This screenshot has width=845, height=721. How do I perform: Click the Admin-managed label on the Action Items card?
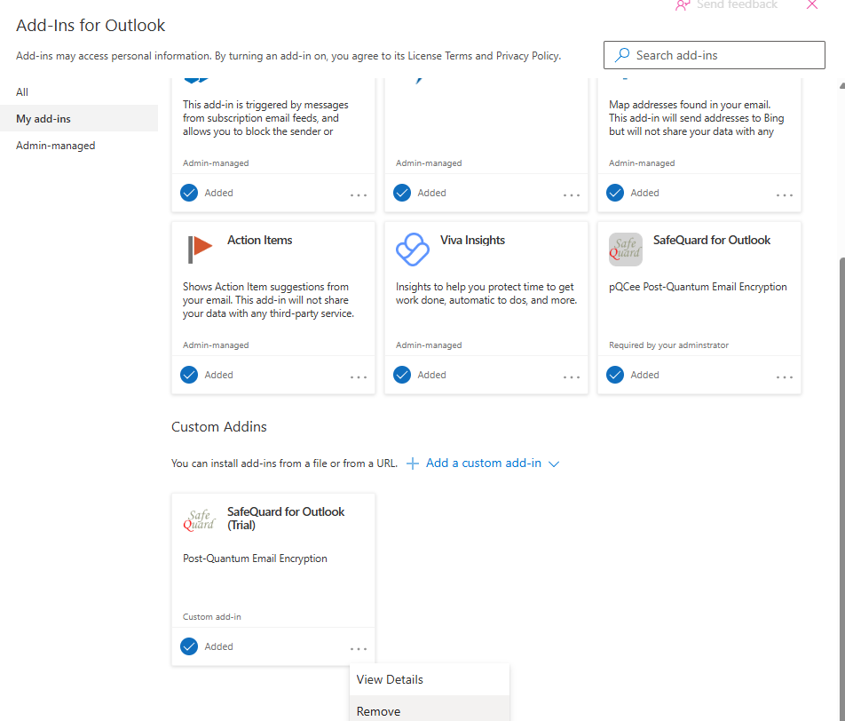pos(216,345)
